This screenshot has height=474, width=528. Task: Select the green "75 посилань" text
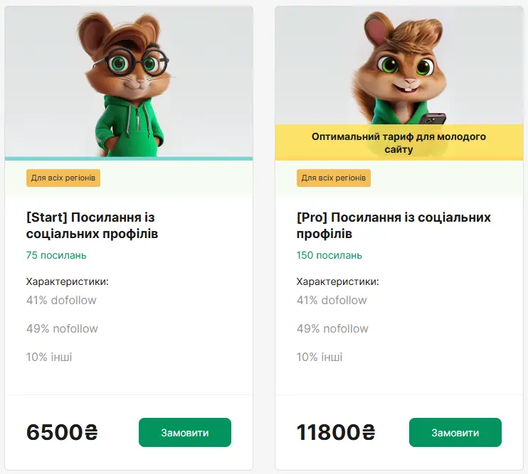(x=56, y=255)
